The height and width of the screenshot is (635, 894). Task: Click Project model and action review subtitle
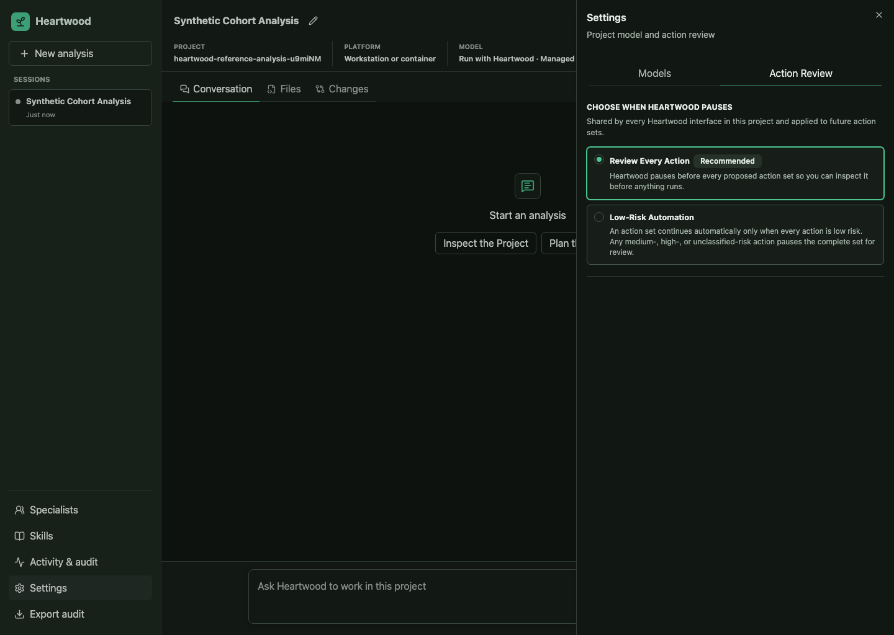point(651,35)
